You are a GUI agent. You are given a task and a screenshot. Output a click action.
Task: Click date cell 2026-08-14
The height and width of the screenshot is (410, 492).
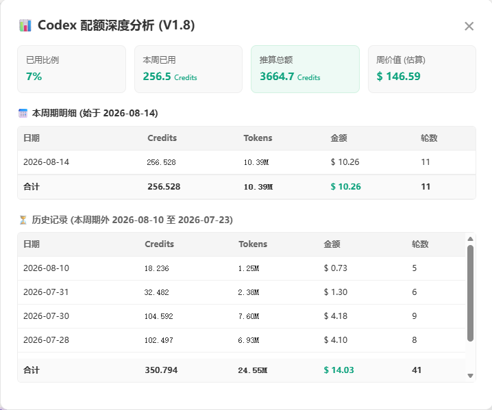(x=46, y=162)
